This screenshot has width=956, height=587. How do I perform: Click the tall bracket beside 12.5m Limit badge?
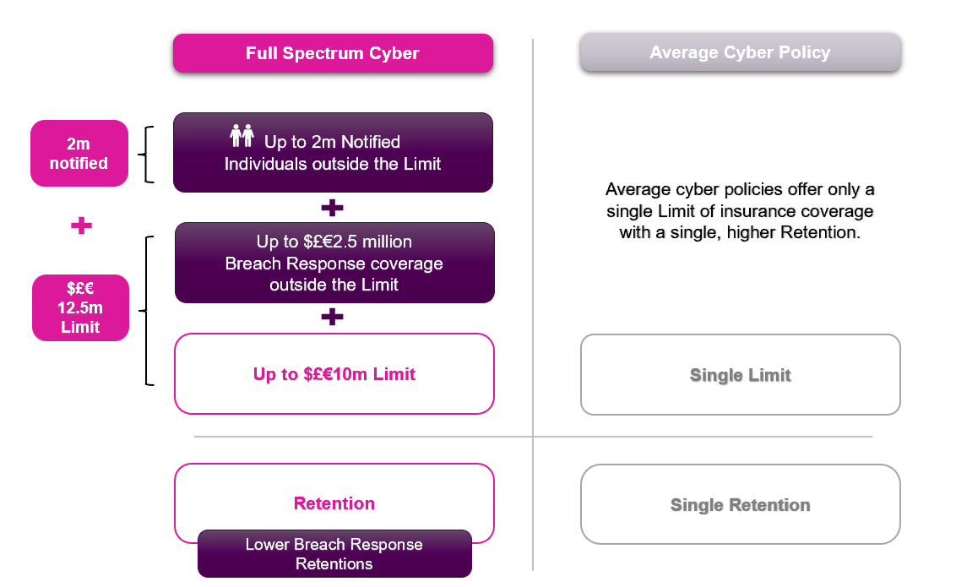pyautogui.click(x=146, y=311)
